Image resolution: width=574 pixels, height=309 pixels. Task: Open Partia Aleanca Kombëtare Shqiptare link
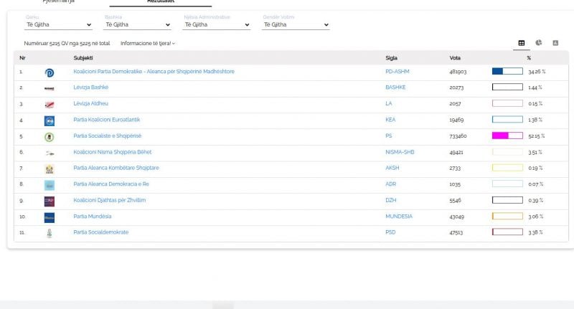click(116, 168)
